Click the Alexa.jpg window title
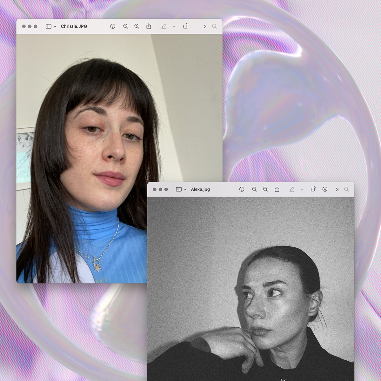381x381 pixels. pos(200,189)
